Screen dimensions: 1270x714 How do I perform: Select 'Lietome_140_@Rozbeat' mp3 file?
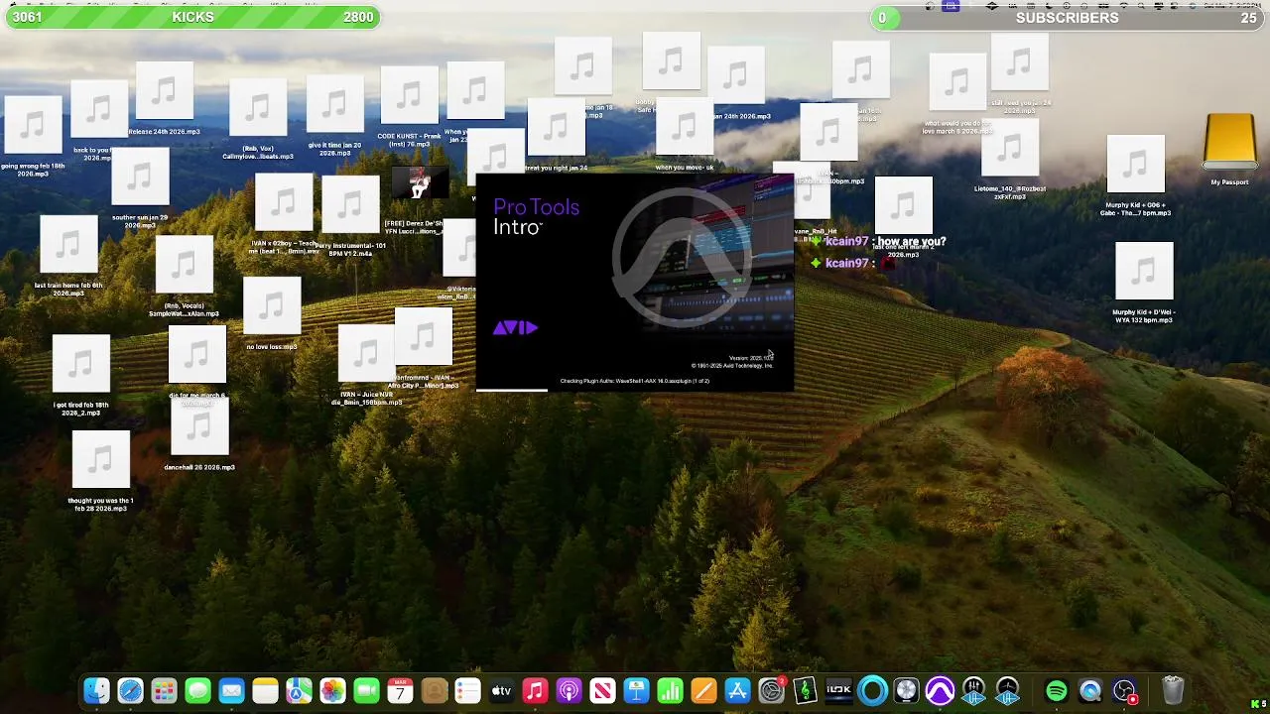click(1010, 147)
